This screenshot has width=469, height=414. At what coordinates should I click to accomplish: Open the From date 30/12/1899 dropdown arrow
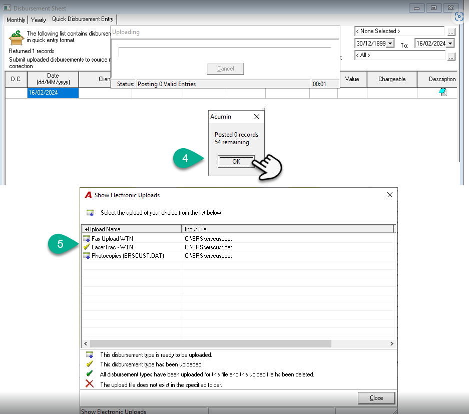click(390, 44)
